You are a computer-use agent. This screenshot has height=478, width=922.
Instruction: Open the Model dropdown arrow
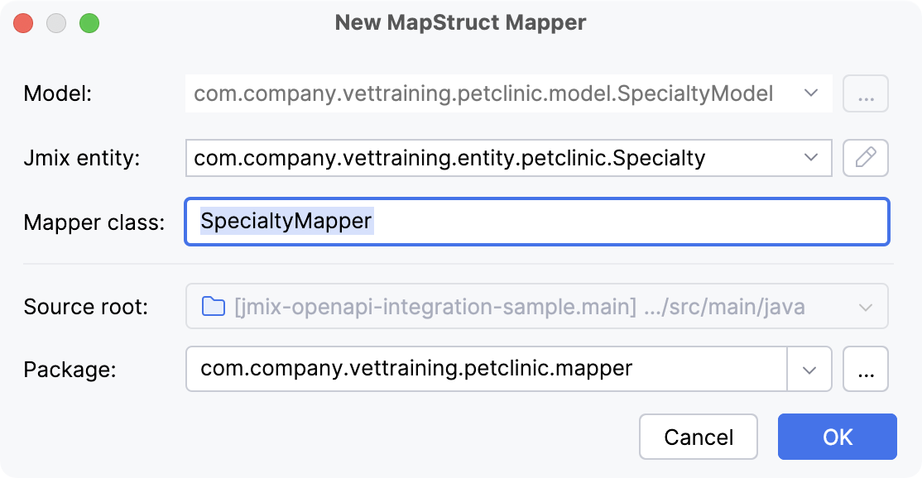[x=812, y=93]
